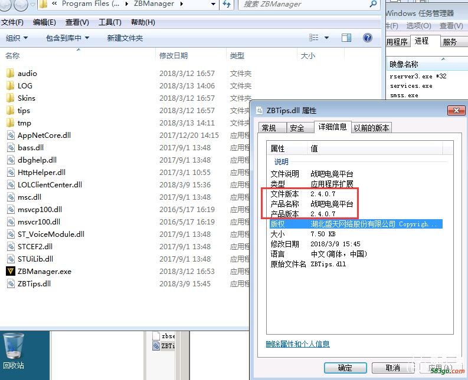This screenshot has height=380, width=468.
Task: Select the ZBManager.exe application icon
Action: (x=11, y=271)
